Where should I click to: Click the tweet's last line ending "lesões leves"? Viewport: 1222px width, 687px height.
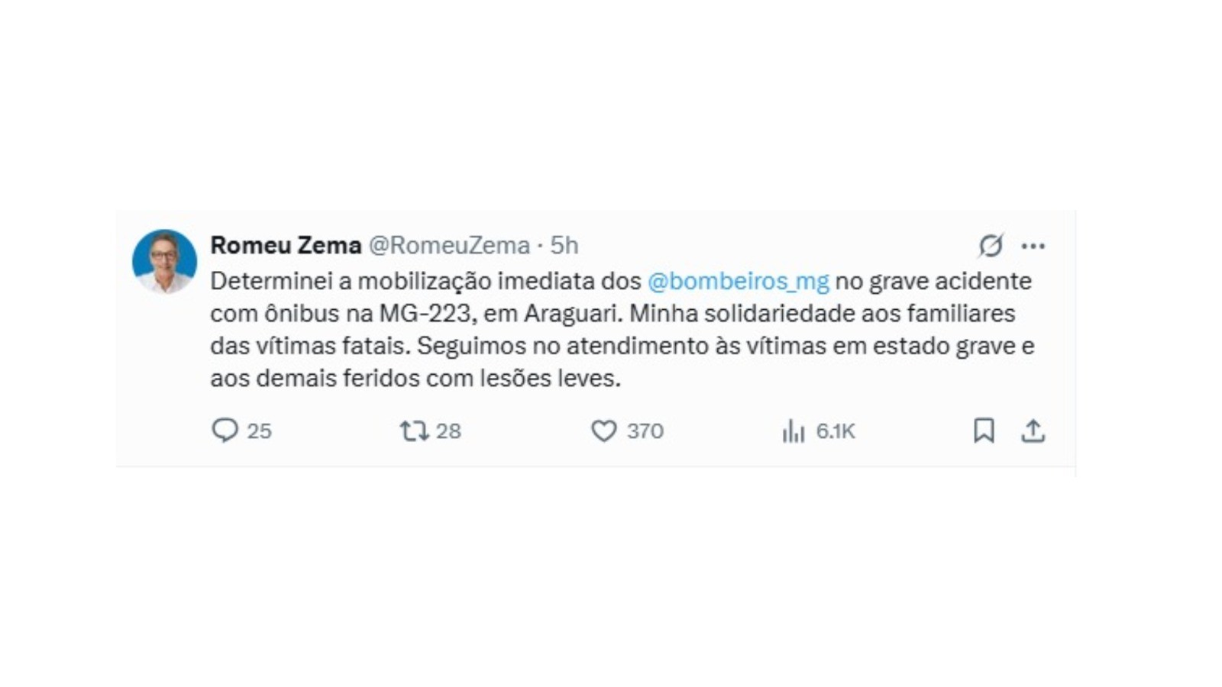point(415,378)
